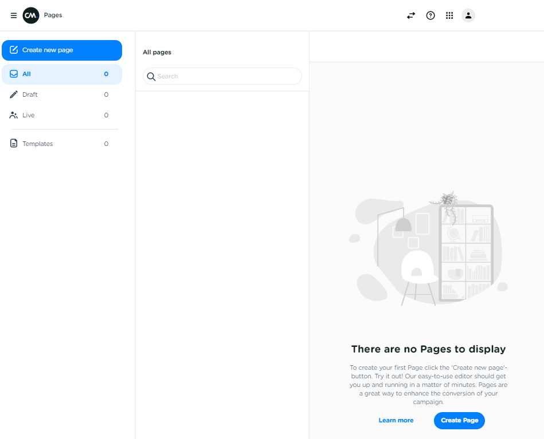Click the blue Create Page button
The width and height of the screenshot is (544, 439).
click(459, 420)
